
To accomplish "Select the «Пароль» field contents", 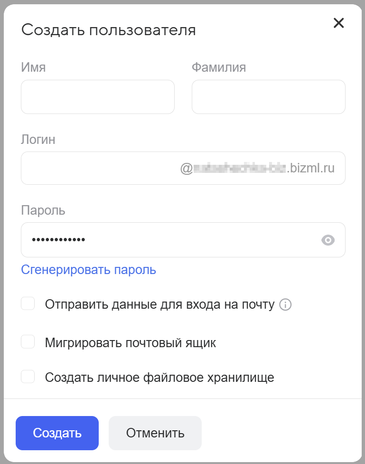I will tap(142, 240).
